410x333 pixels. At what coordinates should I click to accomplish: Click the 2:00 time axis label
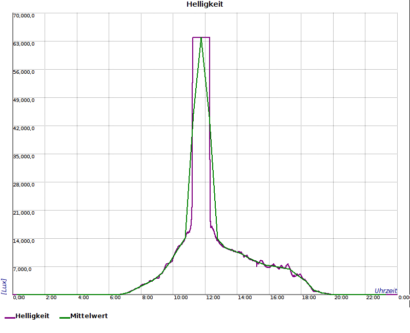tap(51, 298)
